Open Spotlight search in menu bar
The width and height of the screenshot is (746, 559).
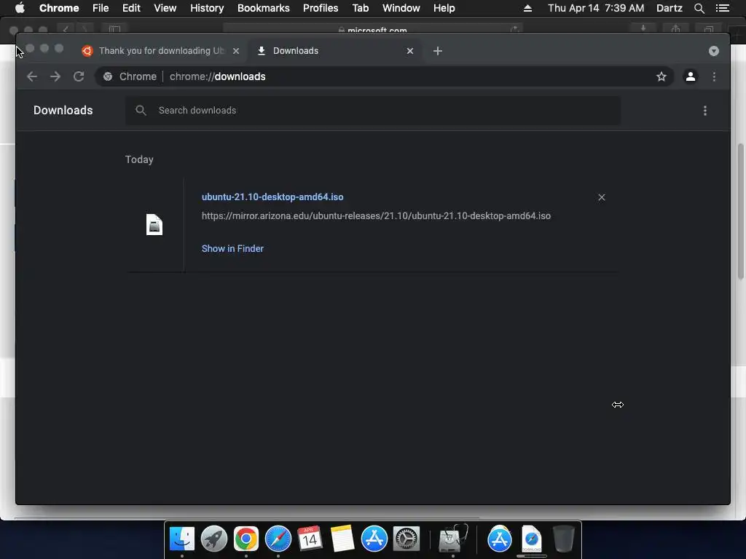(x=699, y=8)
